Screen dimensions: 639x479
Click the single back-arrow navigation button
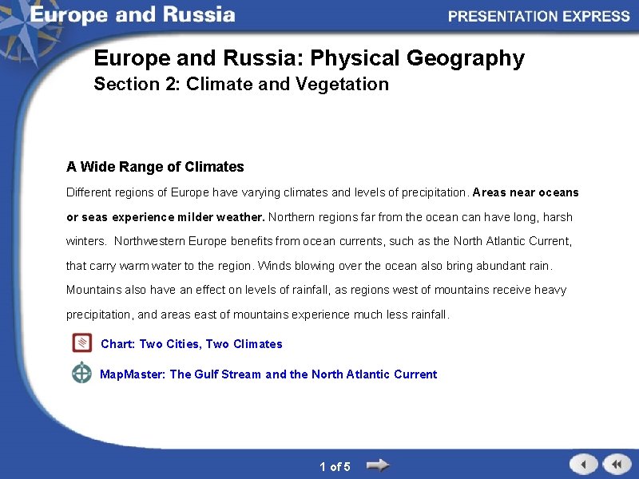tap(583, 463)
